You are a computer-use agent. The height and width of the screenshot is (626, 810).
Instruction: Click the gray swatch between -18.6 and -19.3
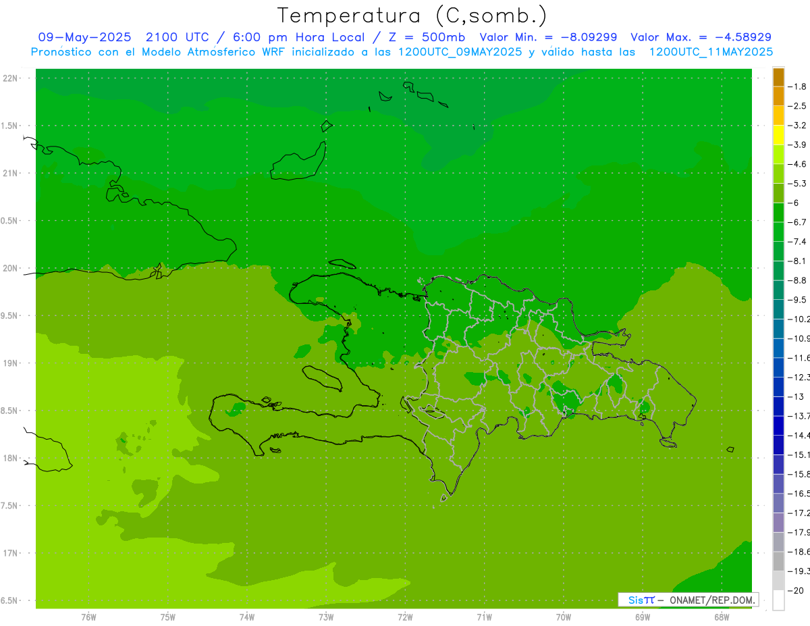click(778, 561)
